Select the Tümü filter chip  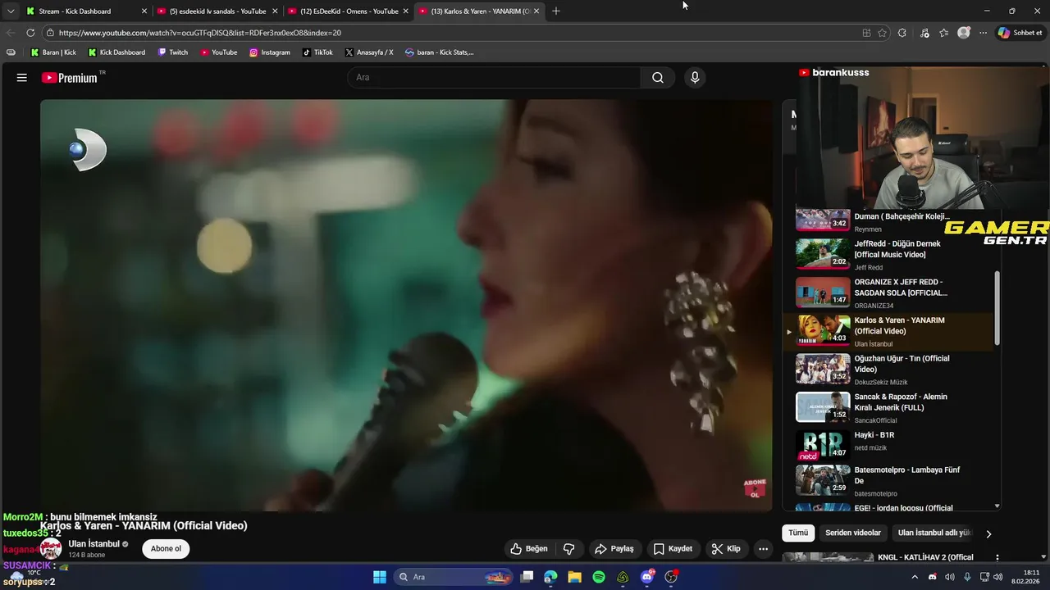click(798, 533)
